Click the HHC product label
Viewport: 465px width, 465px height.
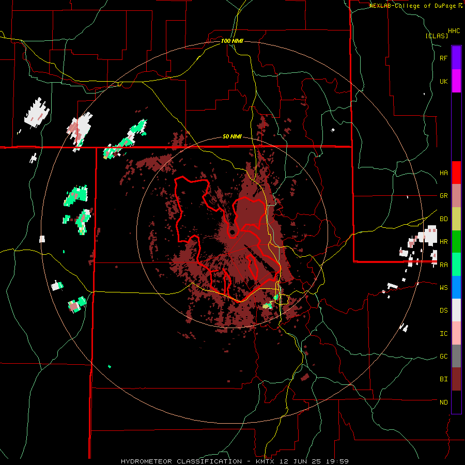tap(454, 31)
